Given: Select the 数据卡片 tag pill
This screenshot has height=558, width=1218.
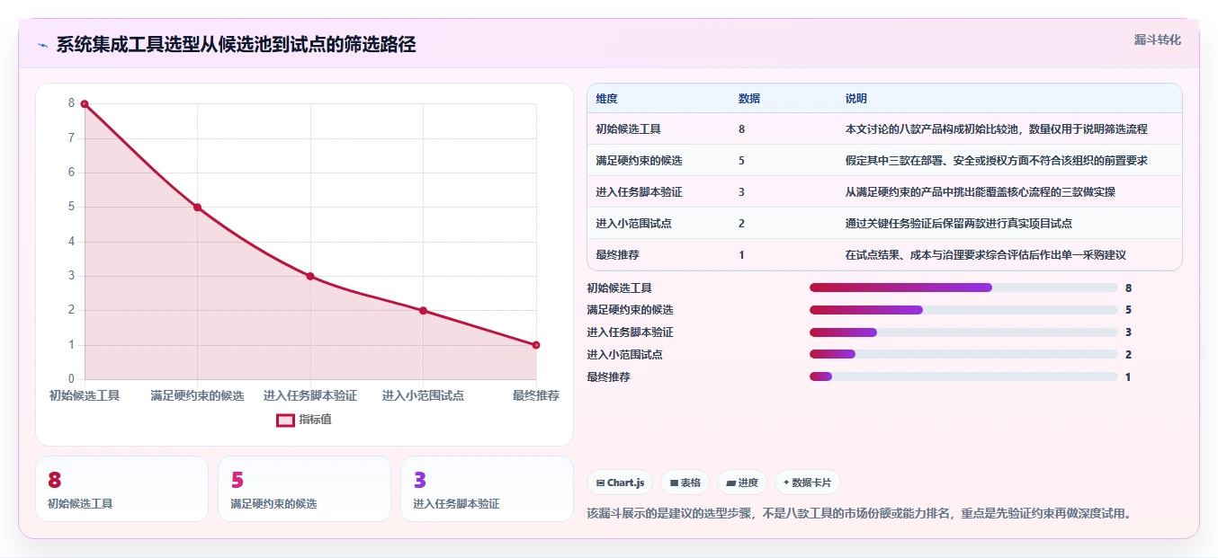Looking at the screenshot, I should coord(808,483).
